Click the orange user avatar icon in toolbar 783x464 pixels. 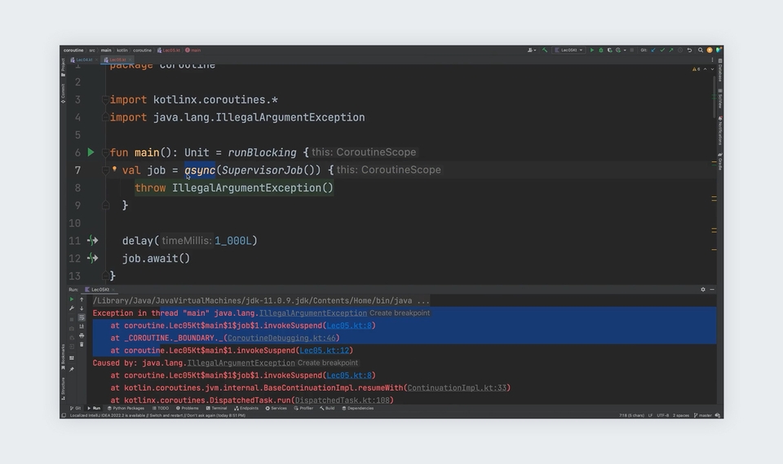(710, 50)
